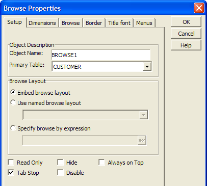Close the Browse Properties dialog
Viewport: 207px width, 186px height.
[x=199, y=8]
